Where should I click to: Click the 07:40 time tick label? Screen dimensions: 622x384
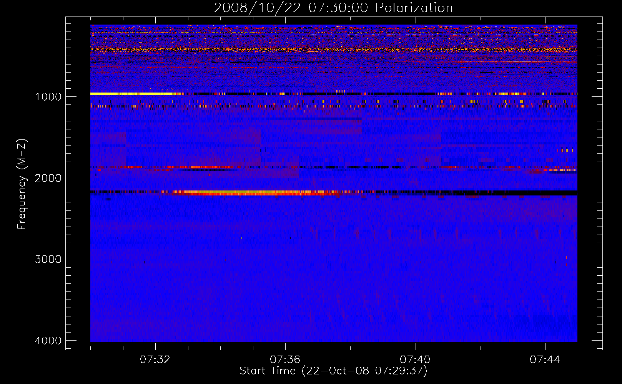pyautogui.click(x=415, y=359)
